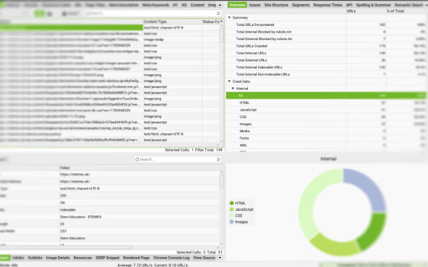Switch to list view in the toolbar
Viewport: 428px width, 267px height.
(39, 13)
